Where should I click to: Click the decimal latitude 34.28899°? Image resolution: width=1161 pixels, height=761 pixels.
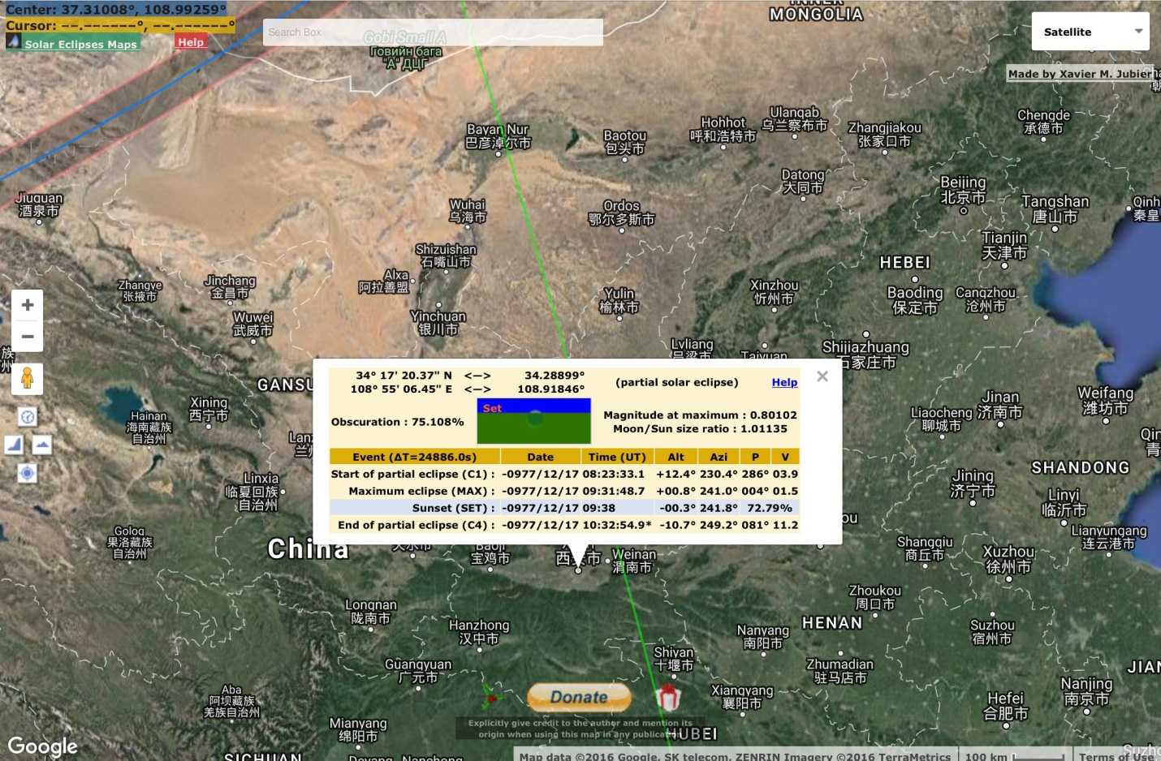pos(555,375)
